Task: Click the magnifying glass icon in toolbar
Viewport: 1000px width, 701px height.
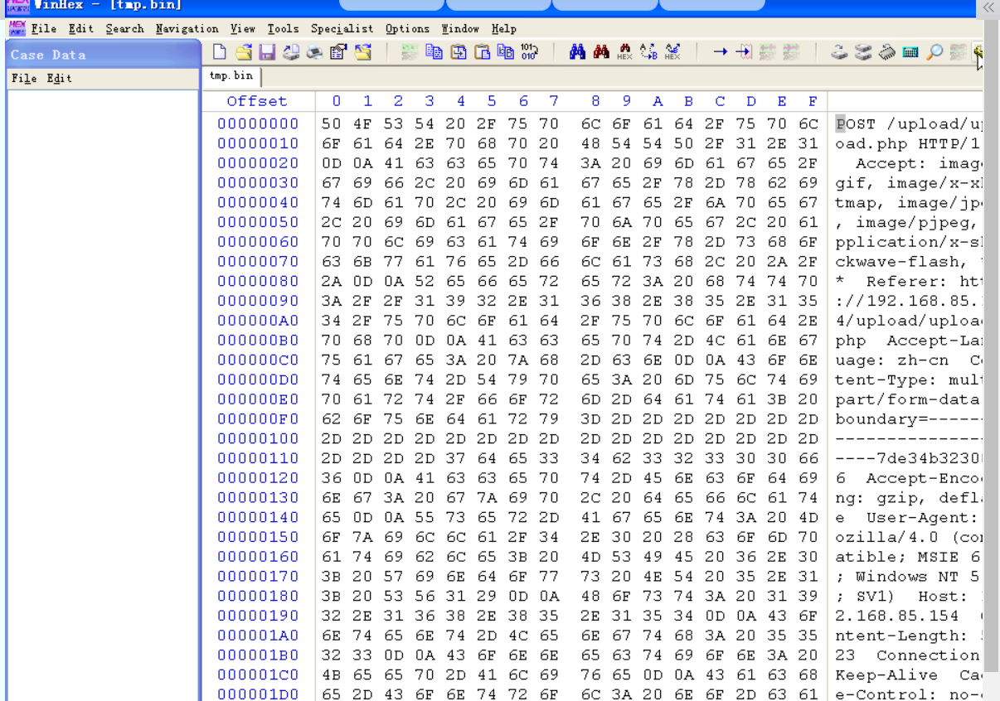Action: [x=934, y=52]
